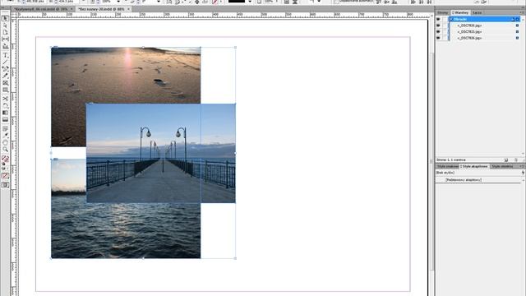Select the Gradient Feather tool
The height and width of the screenshot is (296, 526).
(6, 120)
